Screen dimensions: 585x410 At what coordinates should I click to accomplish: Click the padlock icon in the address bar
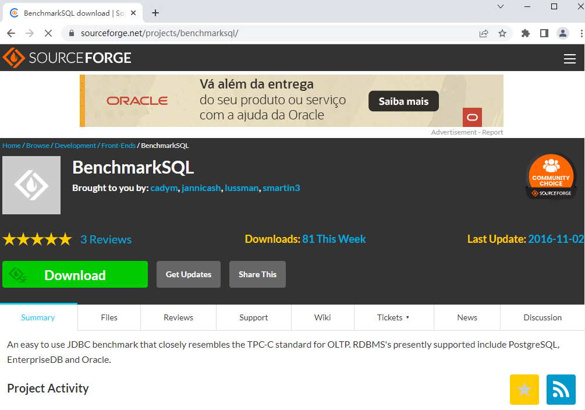[x=70, y=33]
